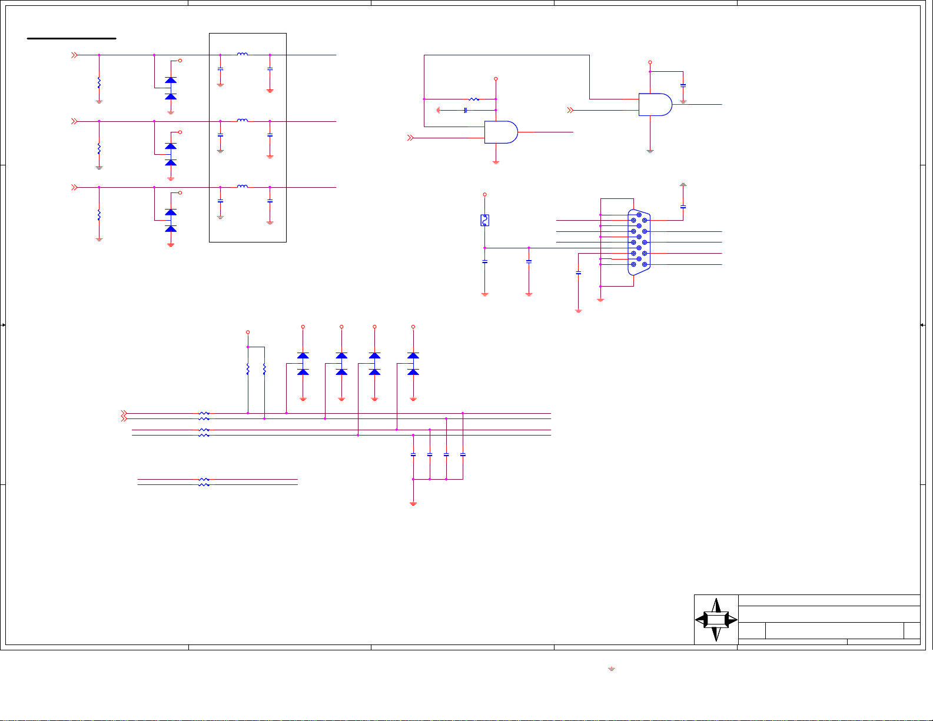Click the rectangle outline around the three inductors

coord(248,138)
